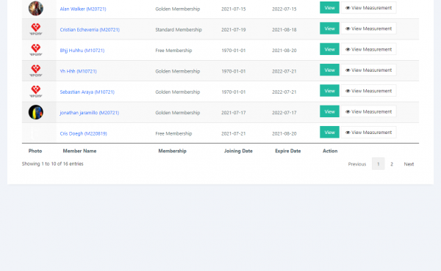Click View button for Alan Walker
441x271 pixels.
(x=329, y=7)
